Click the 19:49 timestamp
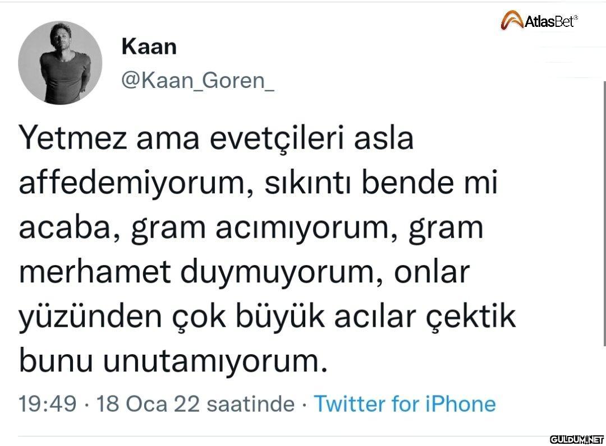Screen dimensions: 606x446 tap(47, 403)
